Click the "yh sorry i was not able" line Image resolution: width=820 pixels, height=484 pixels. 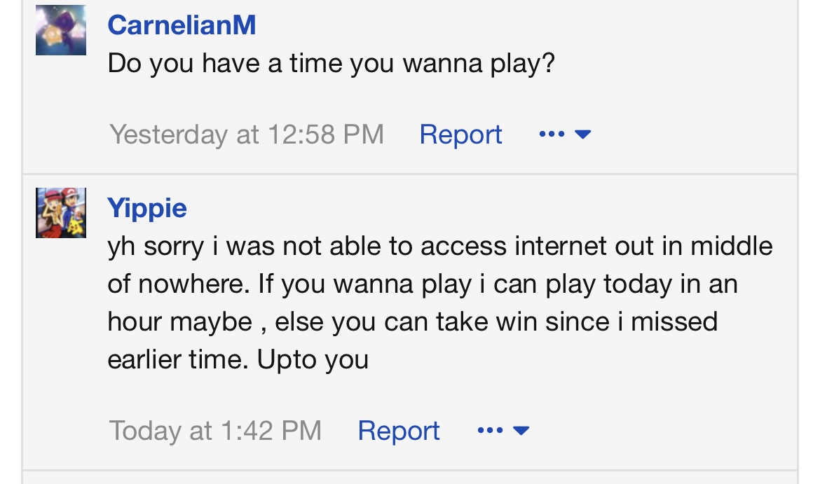(x=439, y=247)
